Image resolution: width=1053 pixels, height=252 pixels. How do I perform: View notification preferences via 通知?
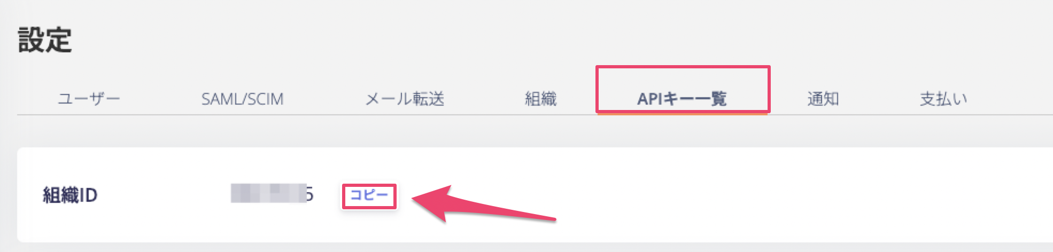[x=823, y=99]
